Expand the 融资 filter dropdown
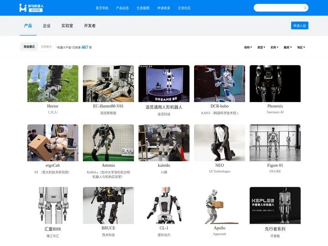Image resolution: width=328 pixels, height=246 pixels. click(x=287, y=47)
